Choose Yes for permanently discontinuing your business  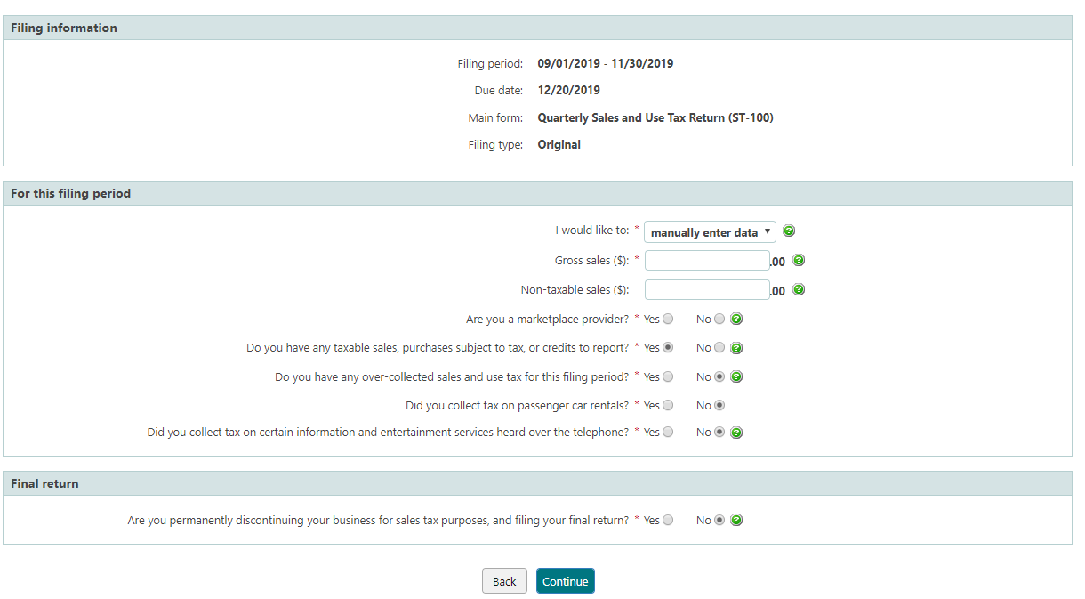[668, 520]
